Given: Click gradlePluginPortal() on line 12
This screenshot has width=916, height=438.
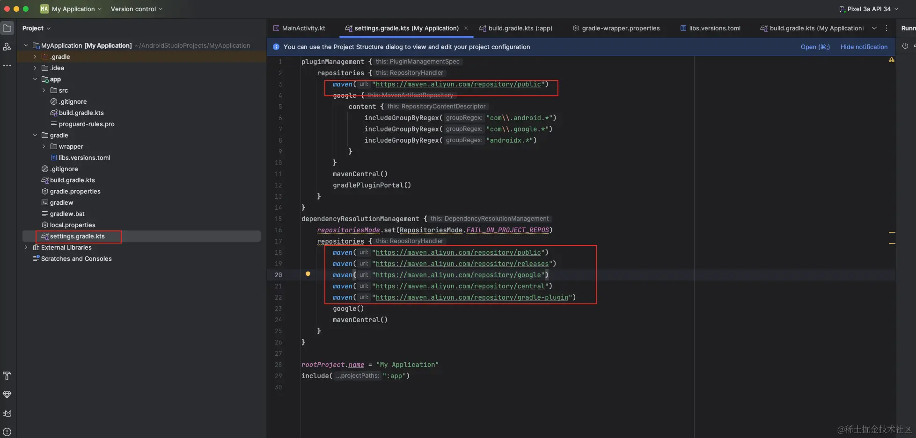Looking at the screenshot, I should (372, 185).
